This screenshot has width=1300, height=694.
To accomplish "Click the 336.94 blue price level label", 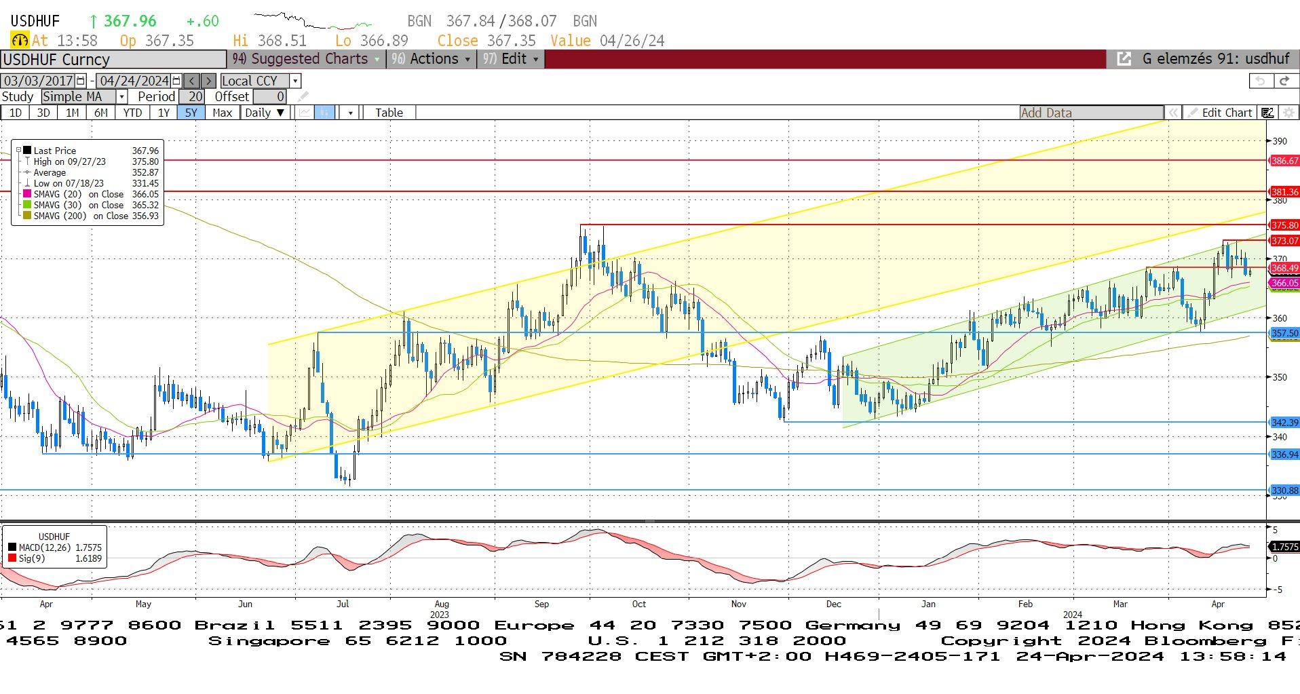I will (1284, 455).
